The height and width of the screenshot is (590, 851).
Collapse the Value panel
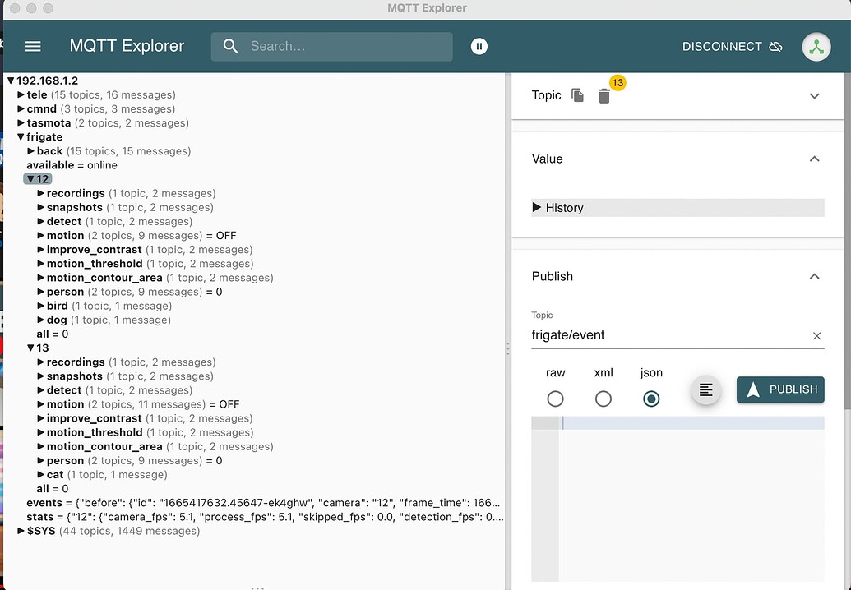(814, 159)
